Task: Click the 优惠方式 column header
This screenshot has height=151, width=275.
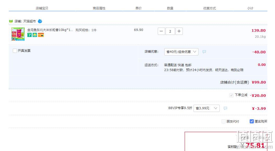Action: 210,8
